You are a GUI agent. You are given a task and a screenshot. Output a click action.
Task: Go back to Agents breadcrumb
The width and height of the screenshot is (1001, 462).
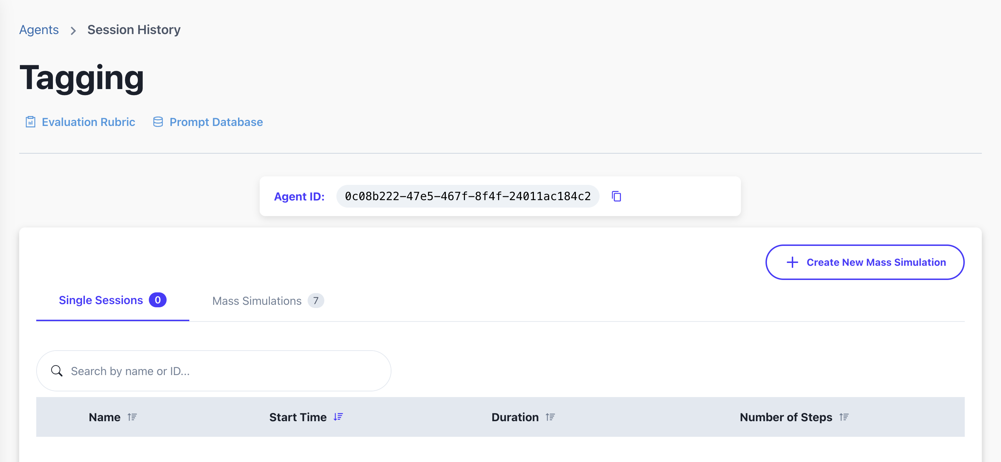coord(39,30)
